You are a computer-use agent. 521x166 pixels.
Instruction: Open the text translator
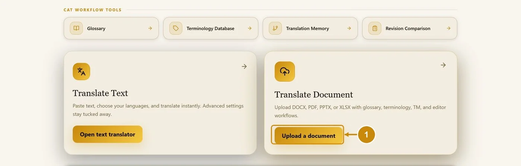coord(108,134)
